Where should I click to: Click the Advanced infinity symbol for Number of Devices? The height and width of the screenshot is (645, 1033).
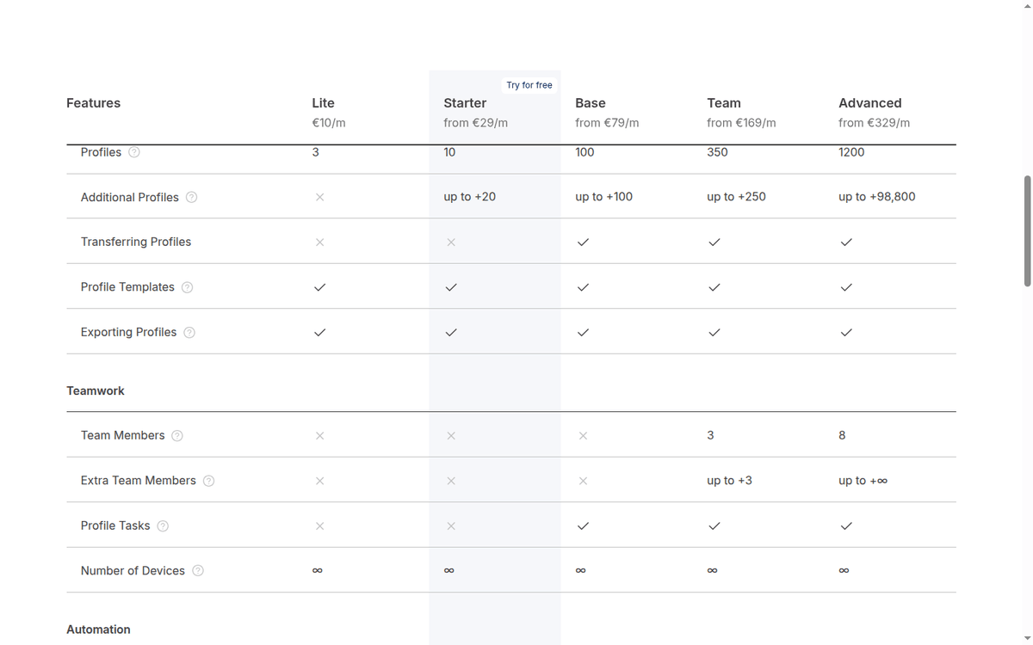(844, 570)
